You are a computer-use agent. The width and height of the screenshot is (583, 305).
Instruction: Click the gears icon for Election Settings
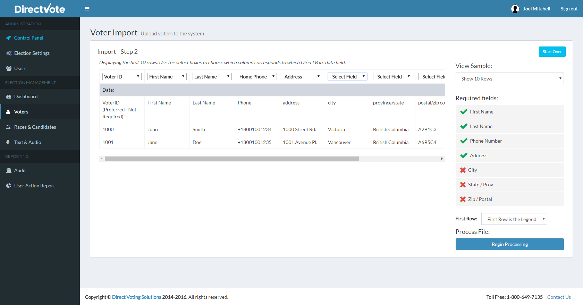(x=9, y=53)
